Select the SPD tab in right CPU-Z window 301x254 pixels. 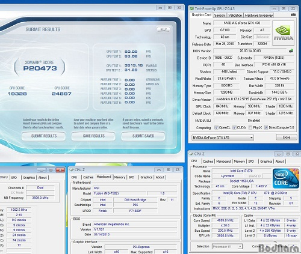pos(251,162)
